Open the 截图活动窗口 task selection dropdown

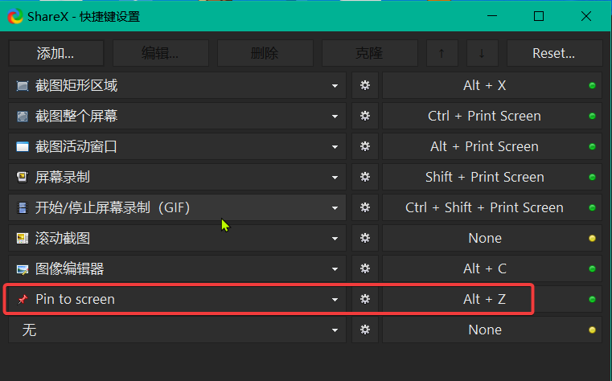pyautogui.click(x=335, y=147)
